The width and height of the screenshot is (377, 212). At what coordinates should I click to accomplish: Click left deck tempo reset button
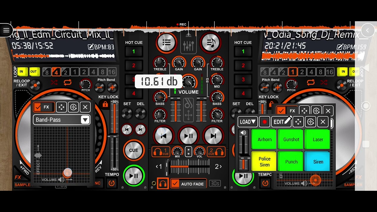pyautogui.click(x=112, y=183)
